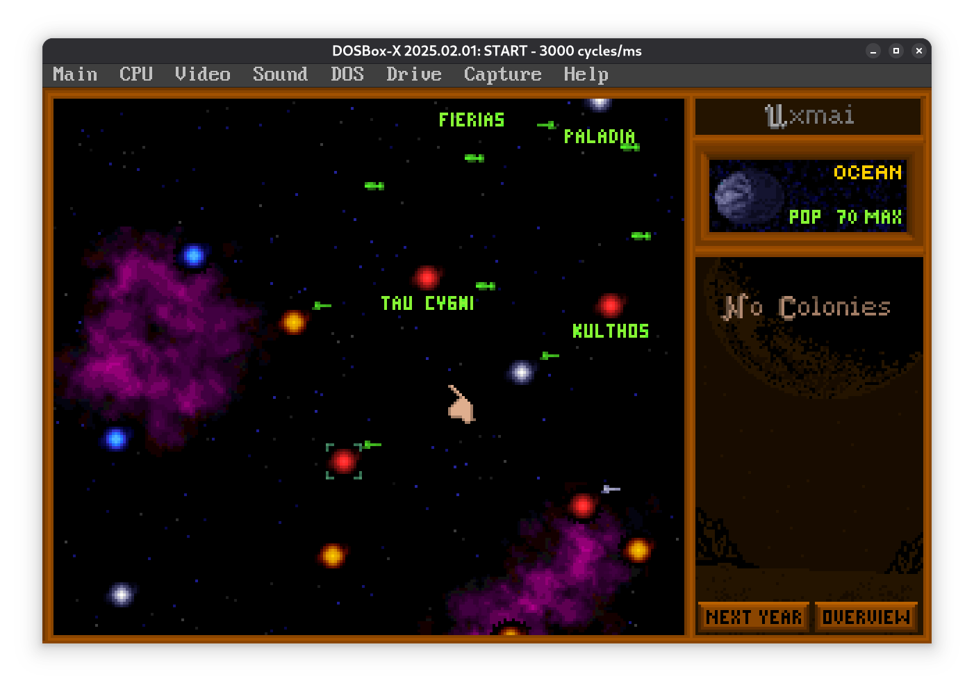Open the Sound menu
The width and height of the screenshot is (974, 690).
280,74
